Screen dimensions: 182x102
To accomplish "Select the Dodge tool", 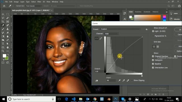I will pyautogui.click(x=3, y=40).
